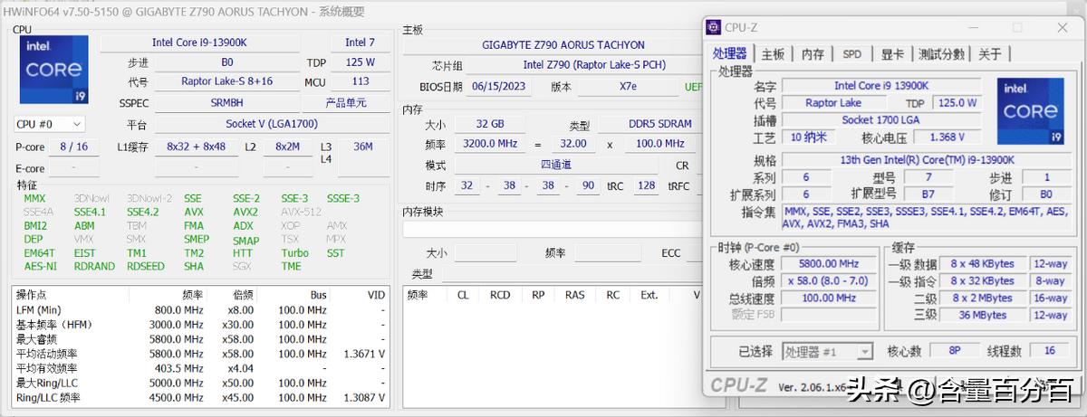Click Intel Core i9 logo in CPU-Z window
This screenshot has width=1087, height=417.
[x=1030, y=112]
